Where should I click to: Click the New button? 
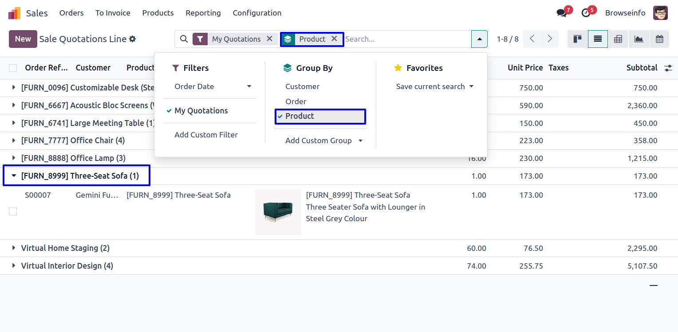23,39
